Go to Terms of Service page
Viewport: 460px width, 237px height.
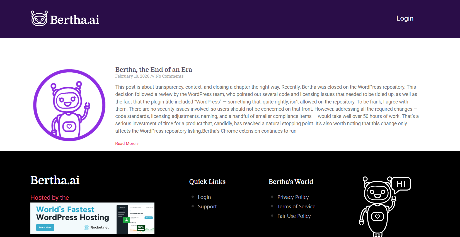[296, 206]
